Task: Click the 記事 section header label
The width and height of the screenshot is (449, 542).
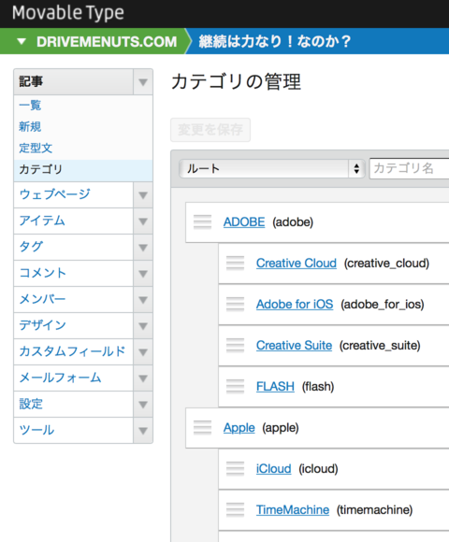Action: coord(31,82)
